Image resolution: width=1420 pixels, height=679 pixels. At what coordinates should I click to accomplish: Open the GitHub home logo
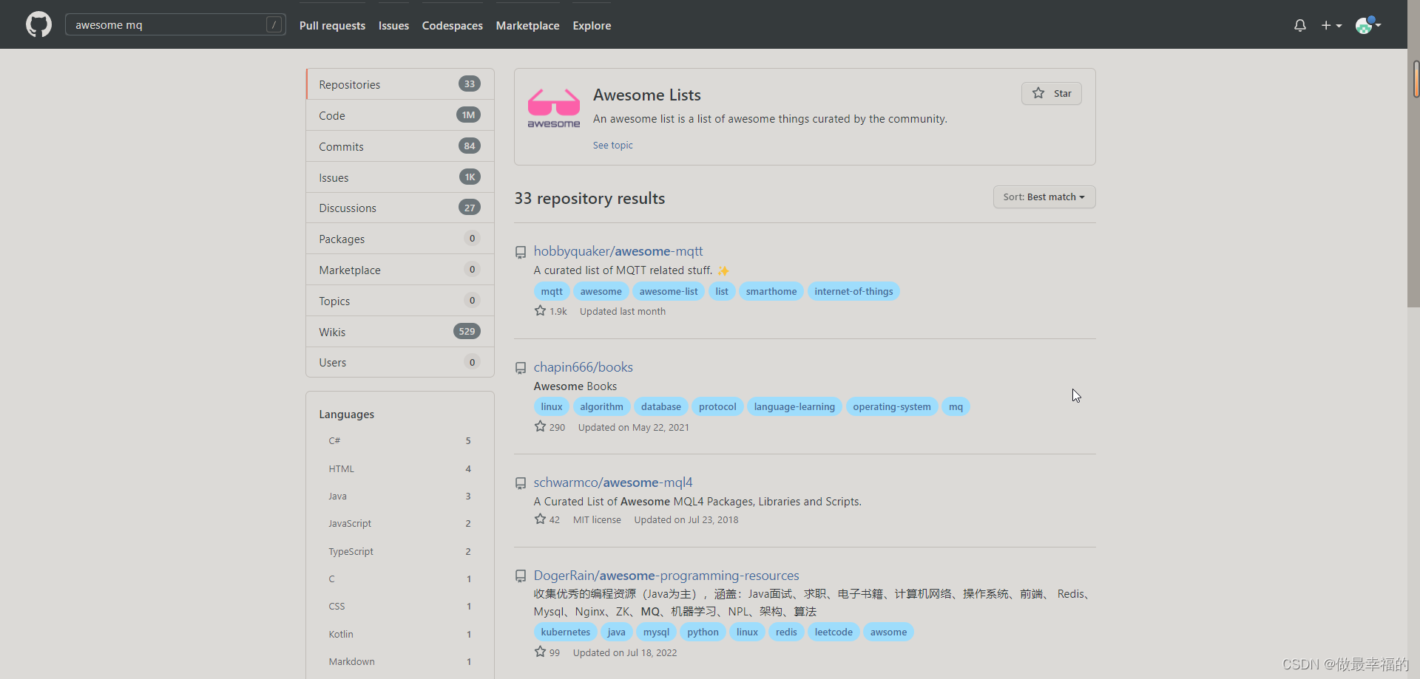coord(38,24)
